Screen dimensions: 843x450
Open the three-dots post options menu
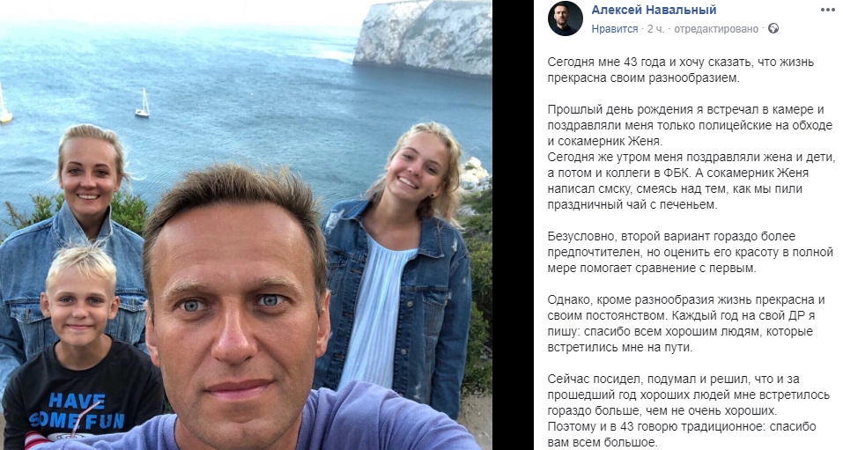pos(828,10)
